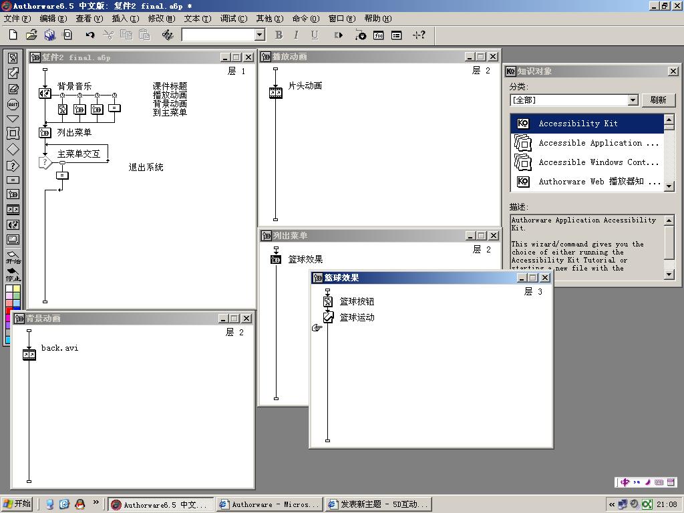Click the 刷新 refresh button
This screenshot has width=684, height=513.
point(658,100)
